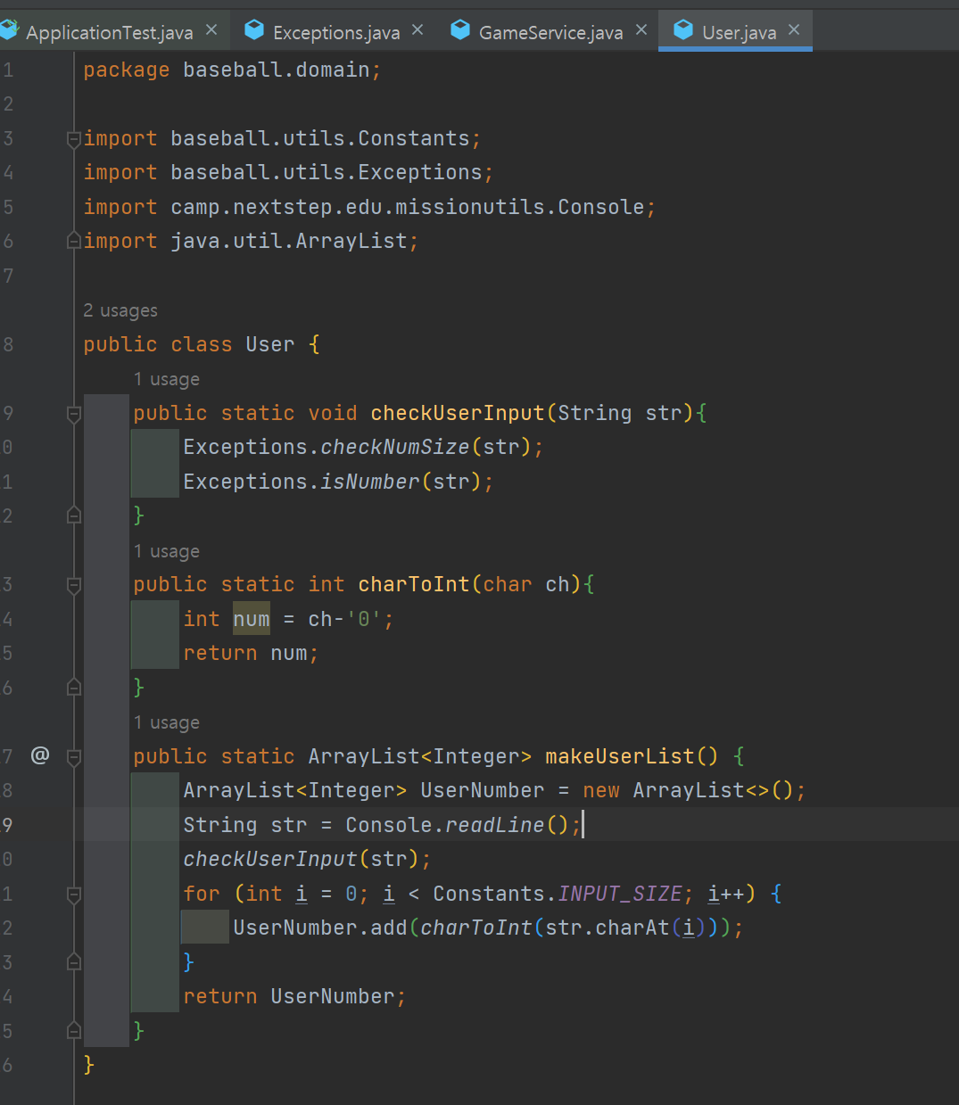This screenshot has width=959, height=1105.
Task: Click 'return num;' statement
Action: (251, 654)
